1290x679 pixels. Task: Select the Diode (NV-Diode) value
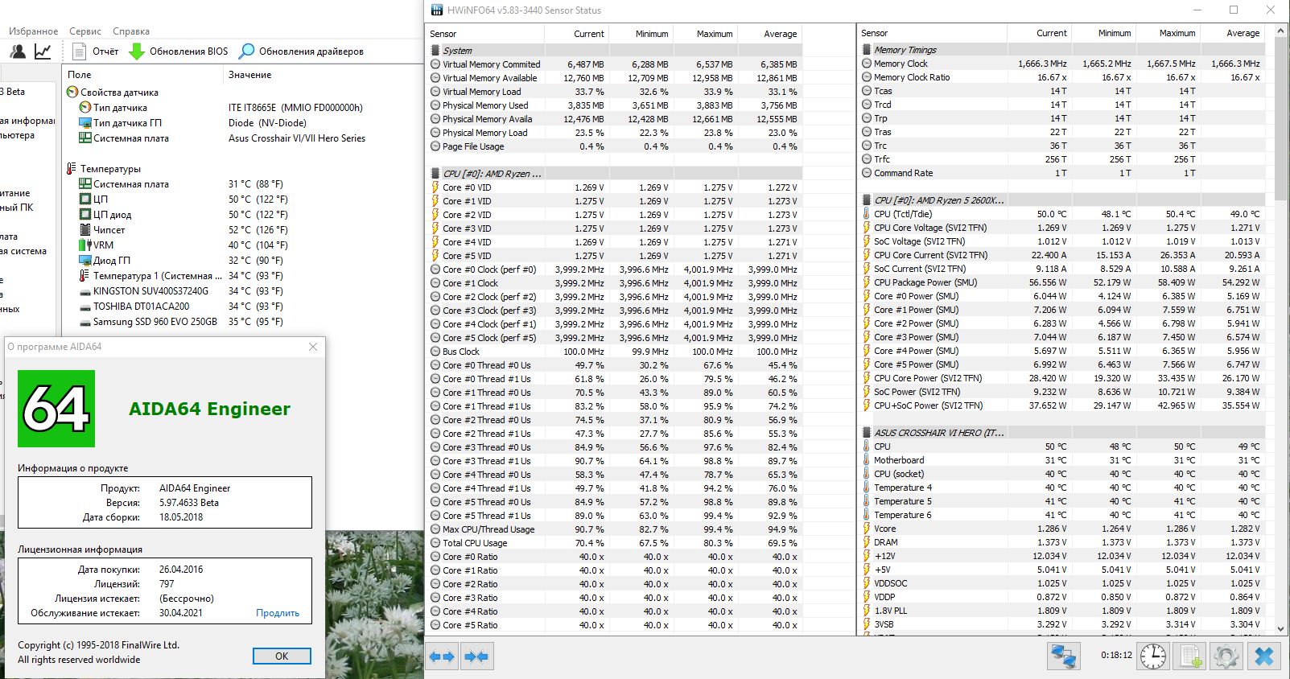267,123
